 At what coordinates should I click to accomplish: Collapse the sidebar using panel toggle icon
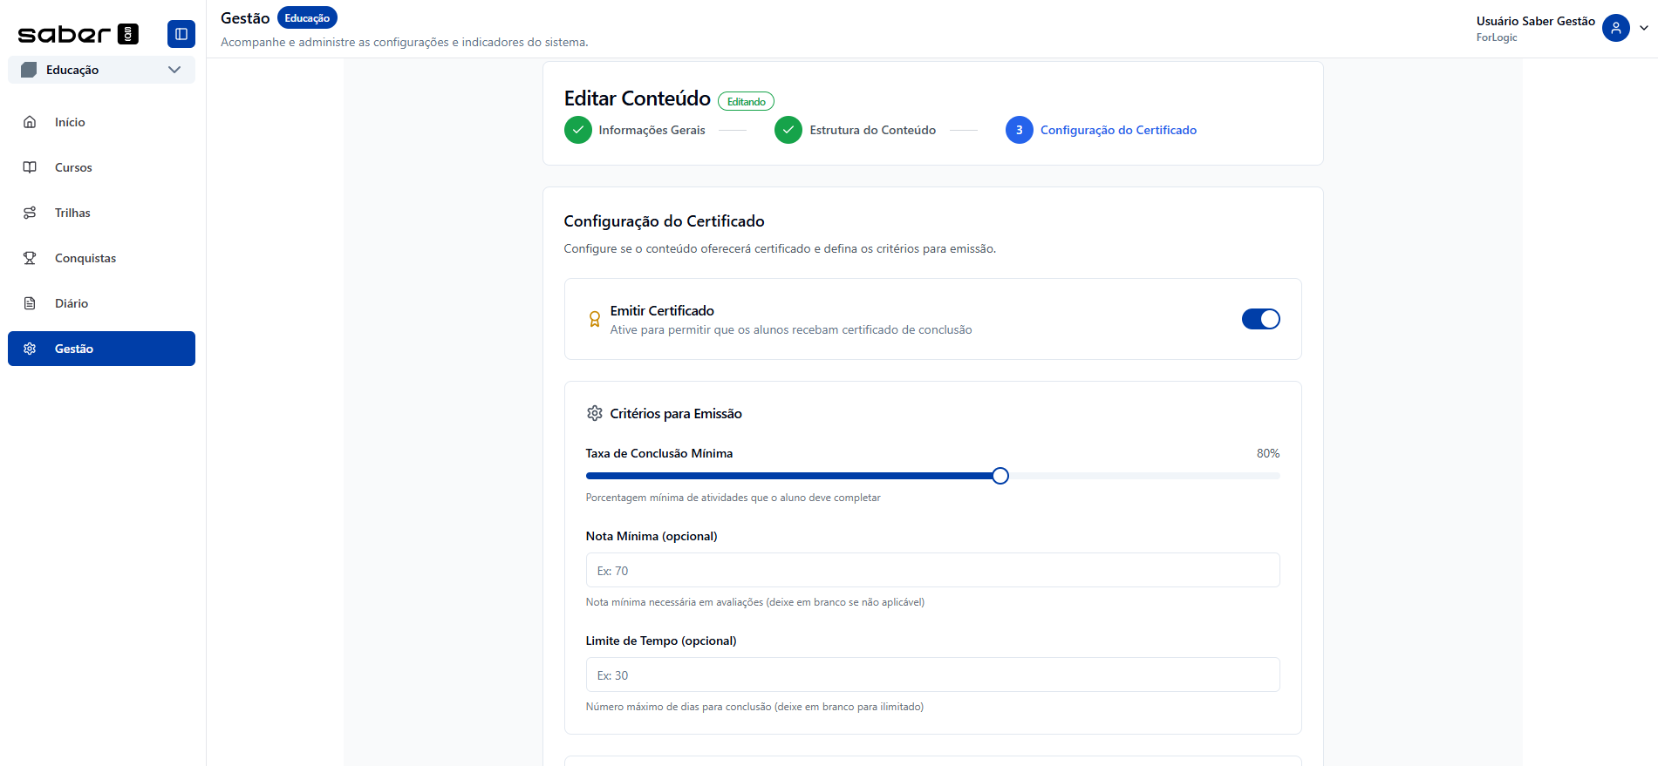[181, 34]
